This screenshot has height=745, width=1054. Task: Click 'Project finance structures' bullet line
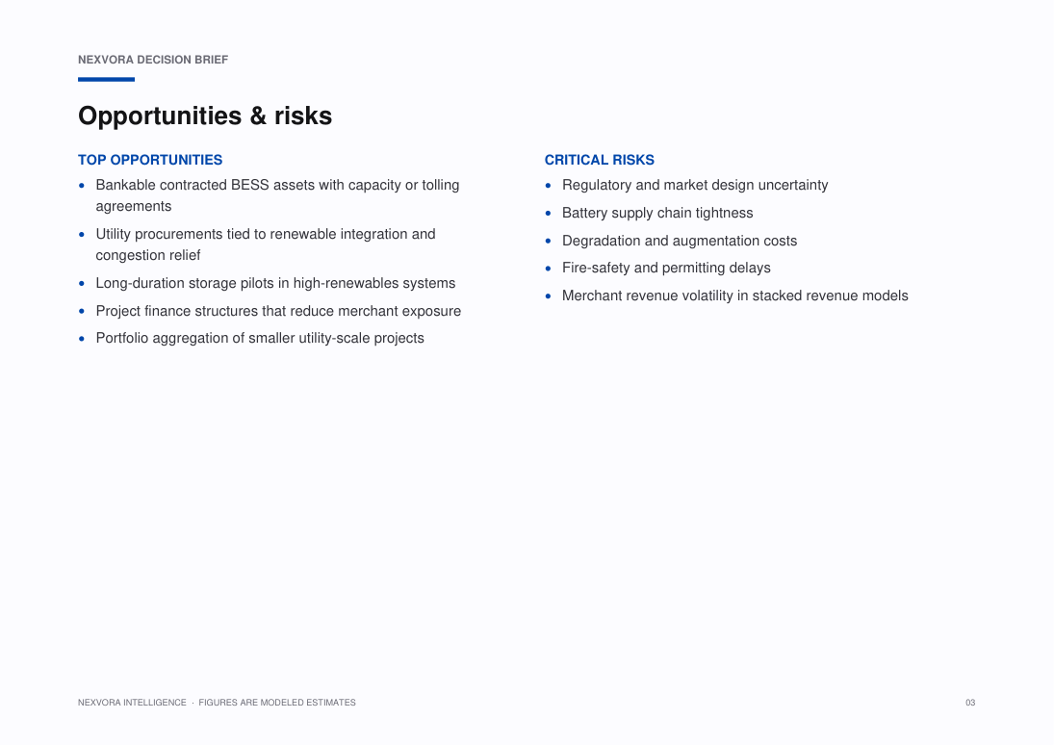click(278, 311)
